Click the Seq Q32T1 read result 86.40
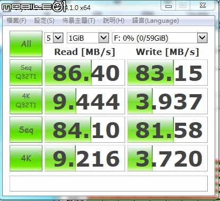Image resolution: width=220 pixels, height=201 pixels. click(x=85, y=72)
